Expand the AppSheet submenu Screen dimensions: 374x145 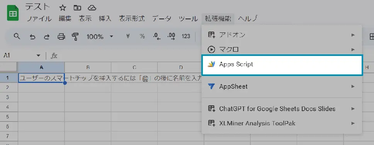(282, 86)
